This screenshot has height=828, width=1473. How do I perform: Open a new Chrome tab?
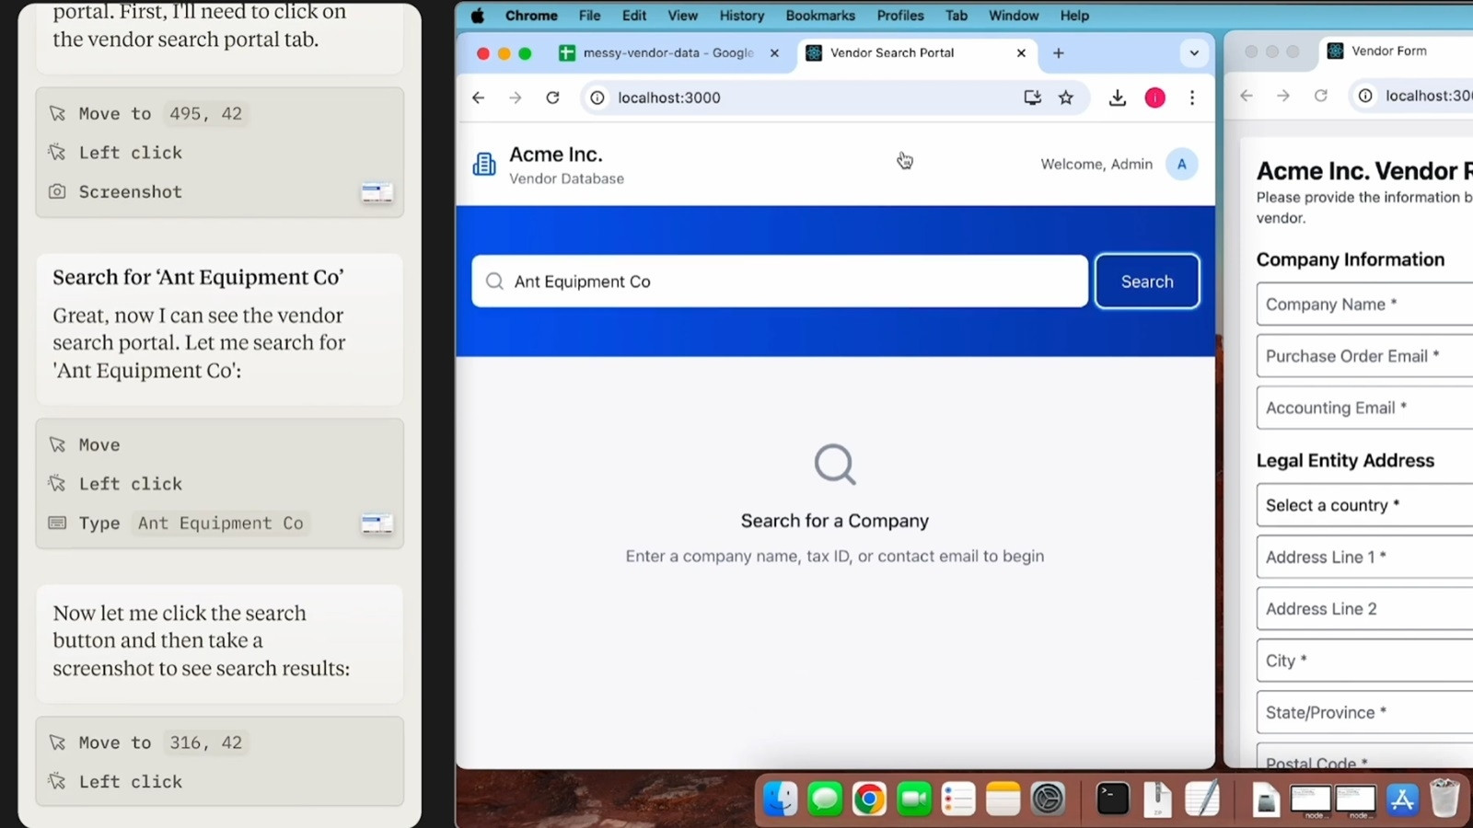(1059, 53)
